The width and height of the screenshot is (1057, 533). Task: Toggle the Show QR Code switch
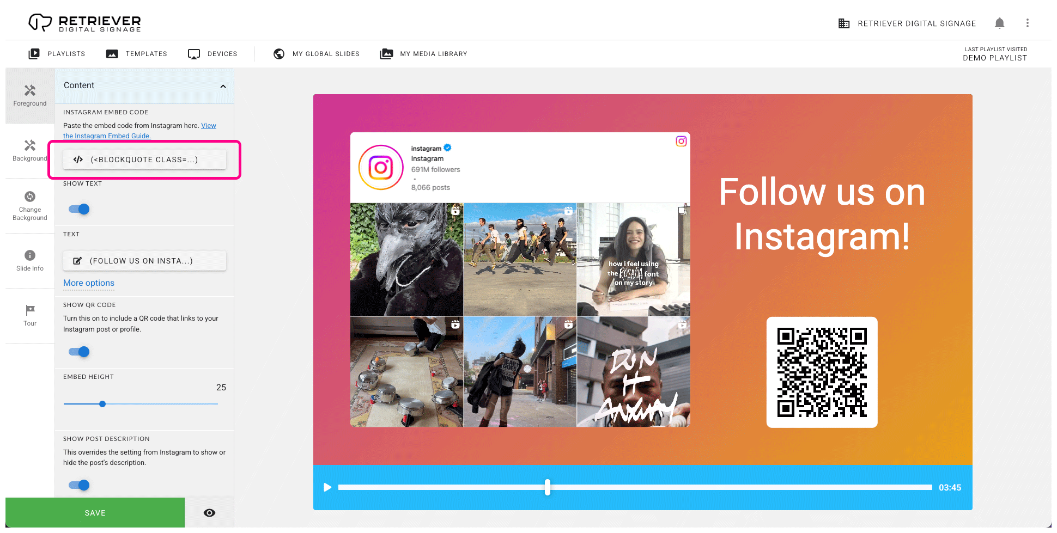(80, 352)
